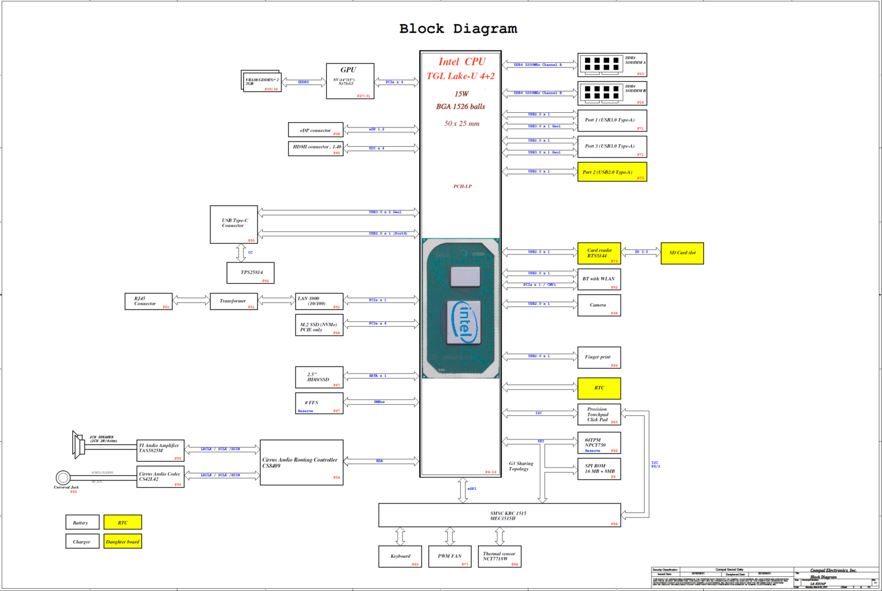Select the Finger print block
The image size is (882, 591).
coord(599,358)
